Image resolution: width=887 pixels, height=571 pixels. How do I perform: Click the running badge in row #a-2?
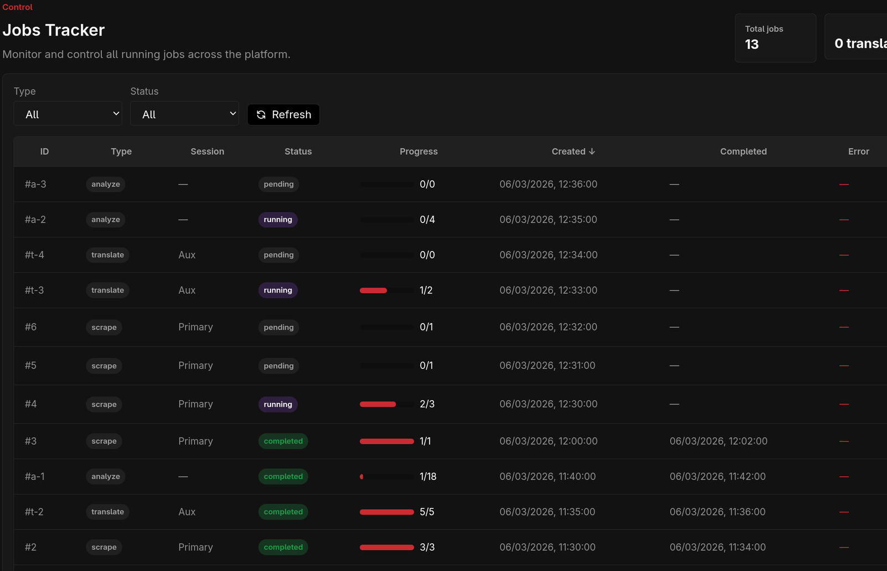point(278,220)
